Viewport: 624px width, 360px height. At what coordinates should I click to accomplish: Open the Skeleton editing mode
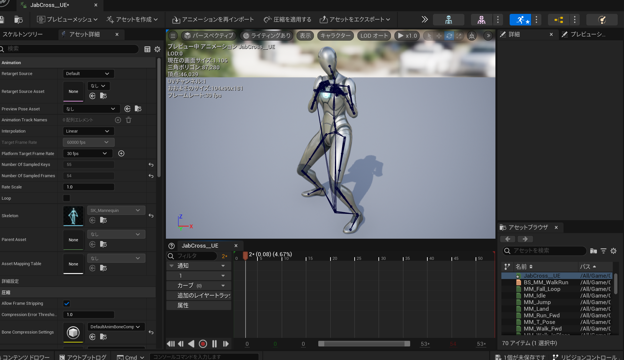448,20
